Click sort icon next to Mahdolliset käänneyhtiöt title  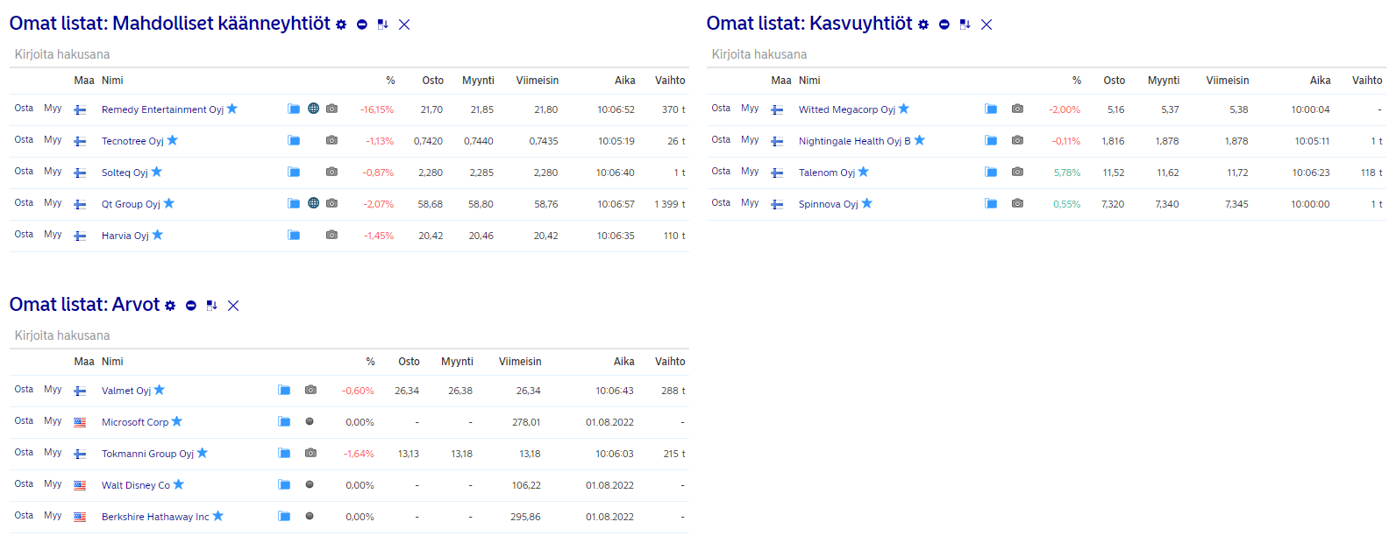pyautogui.click(x=383, y=25)
